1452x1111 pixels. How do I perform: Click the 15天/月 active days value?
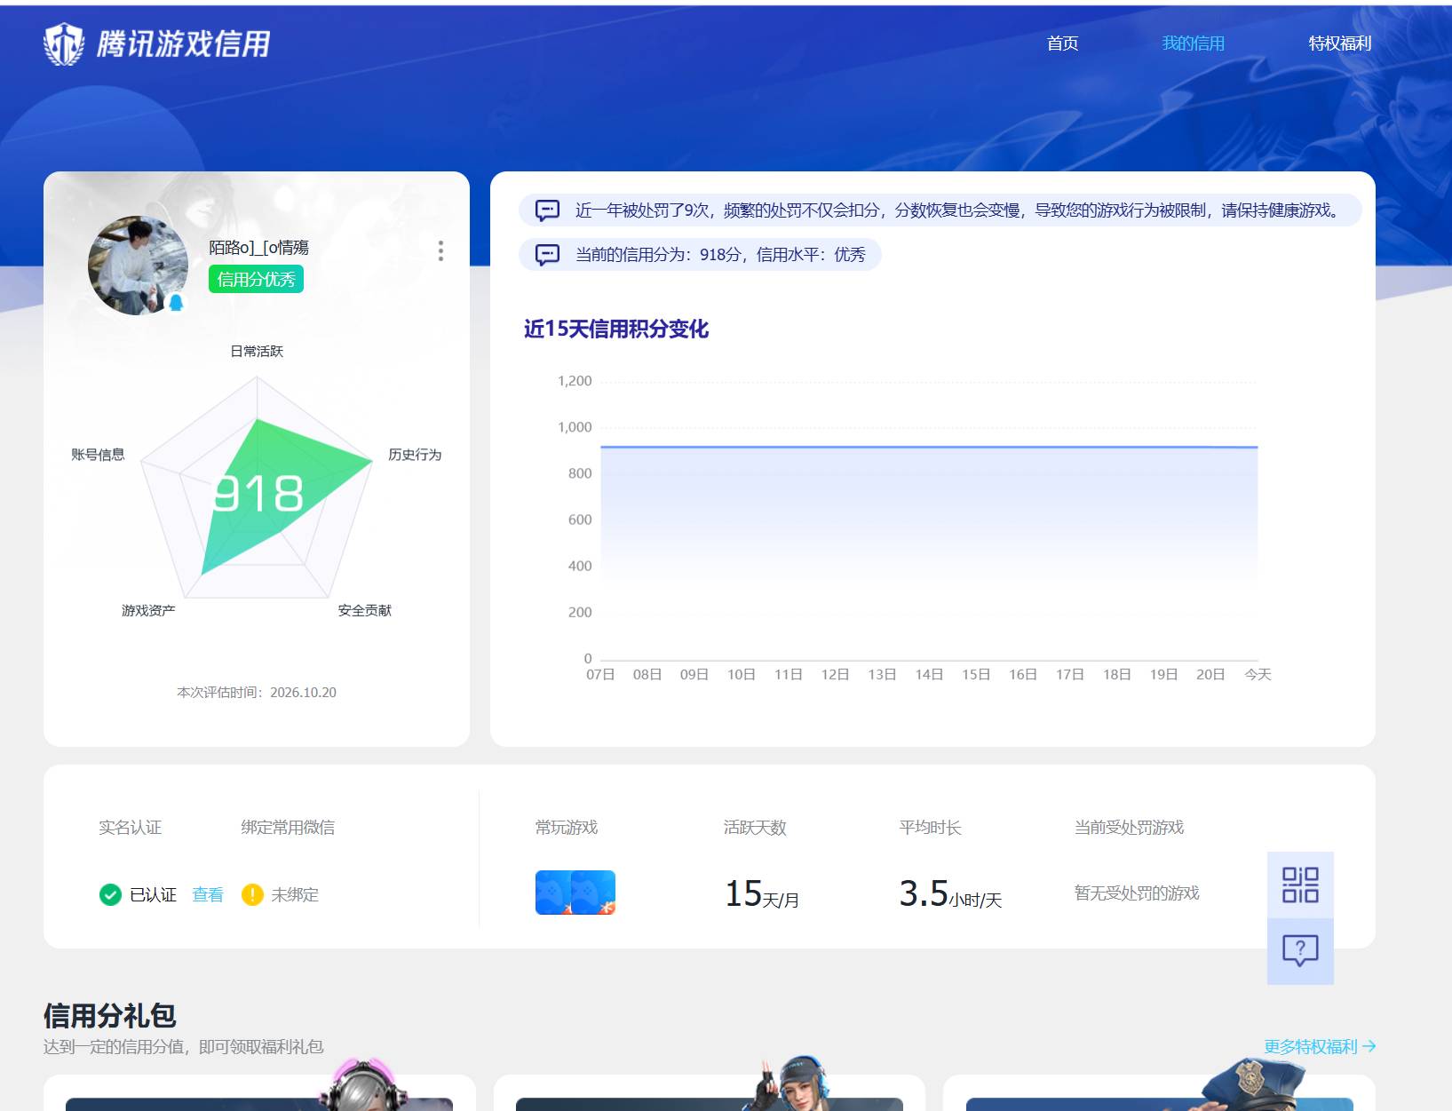click(x=761, y=893)
